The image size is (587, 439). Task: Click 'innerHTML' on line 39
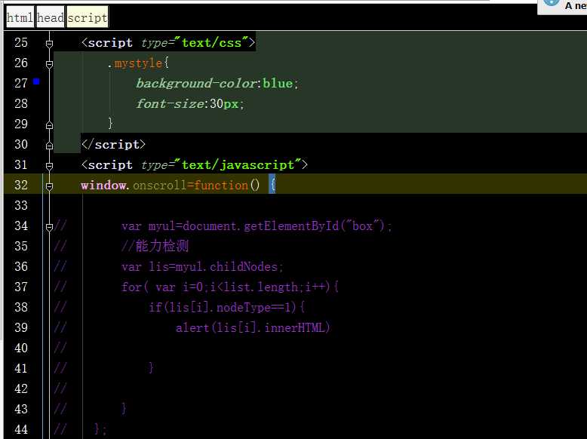294,327
